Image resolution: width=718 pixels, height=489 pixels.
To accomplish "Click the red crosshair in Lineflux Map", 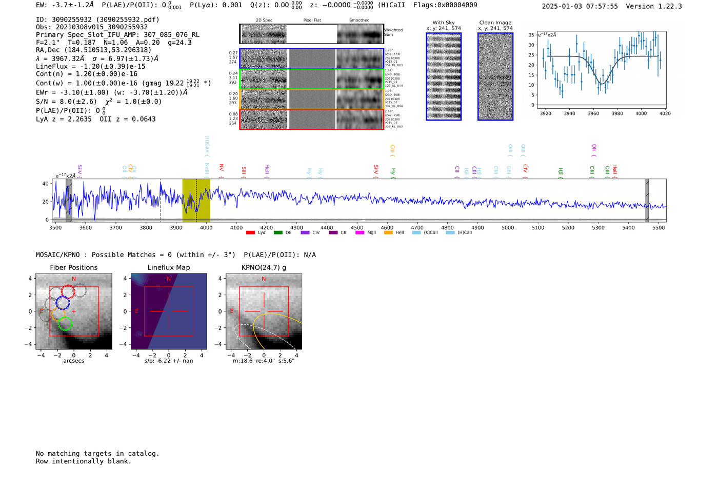I will tap(169, 311).
